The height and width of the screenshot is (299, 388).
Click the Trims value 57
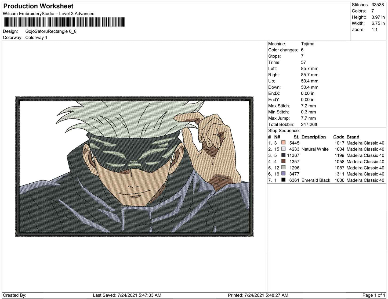pyautogui.click(x=303, y=62)
